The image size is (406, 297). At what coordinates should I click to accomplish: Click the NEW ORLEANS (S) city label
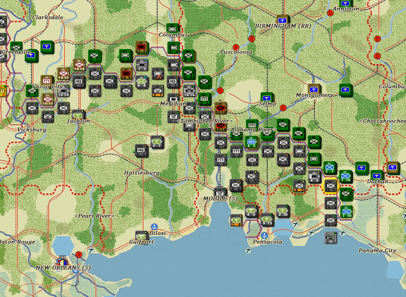[63, 268]
